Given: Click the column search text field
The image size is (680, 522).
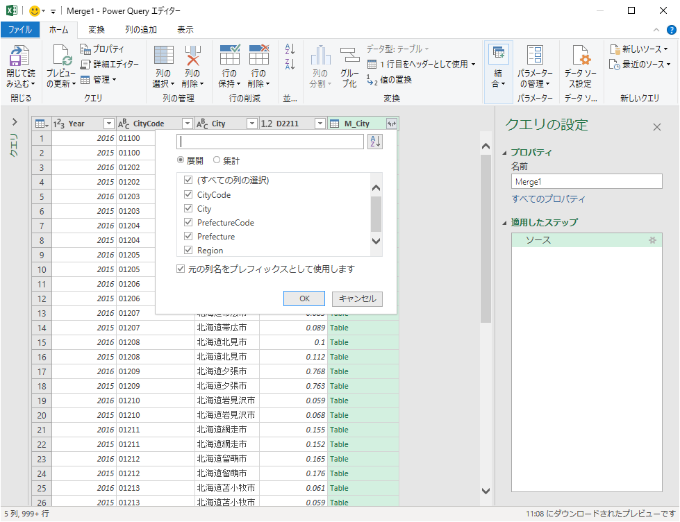Looking at the screenshot, I should click(270, 142).
